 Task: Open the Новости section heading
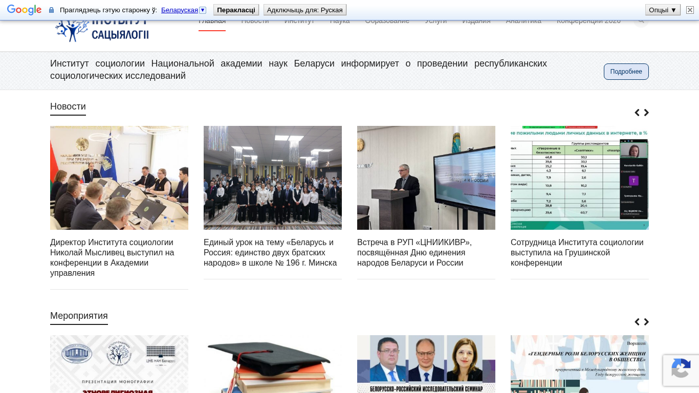(x=68, y=106)
